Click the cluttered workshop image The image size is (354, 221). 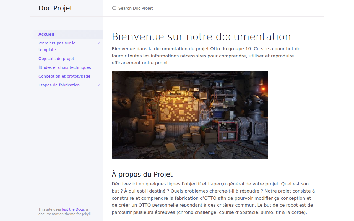190,115
